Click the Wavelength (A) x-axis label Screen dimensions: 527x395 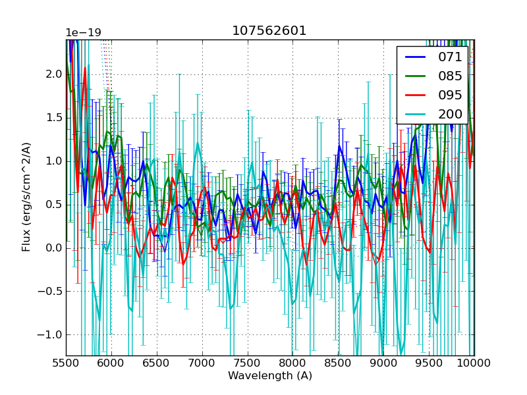(x=270, y=376)
